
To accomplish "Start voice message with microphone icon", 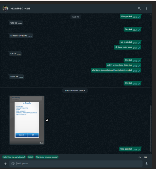I will 147,164.
